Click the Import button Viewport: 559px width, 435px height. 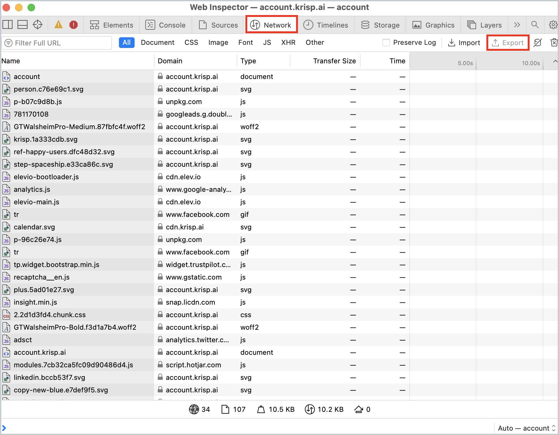[x=464, y=43]
